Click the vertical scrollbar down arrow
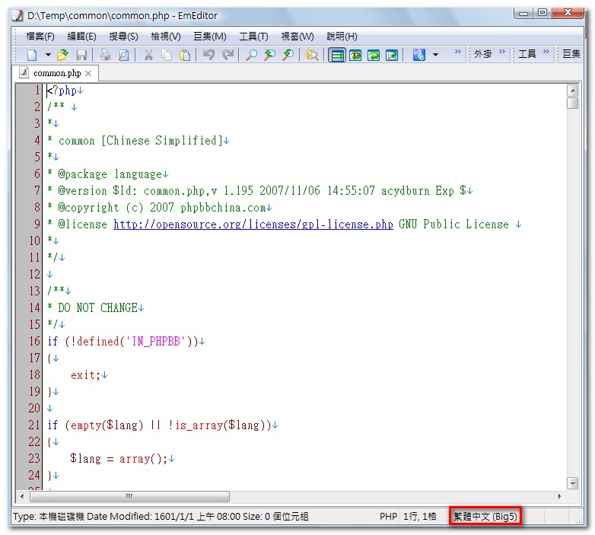595x535 pixels. click(x=572, y=483)
